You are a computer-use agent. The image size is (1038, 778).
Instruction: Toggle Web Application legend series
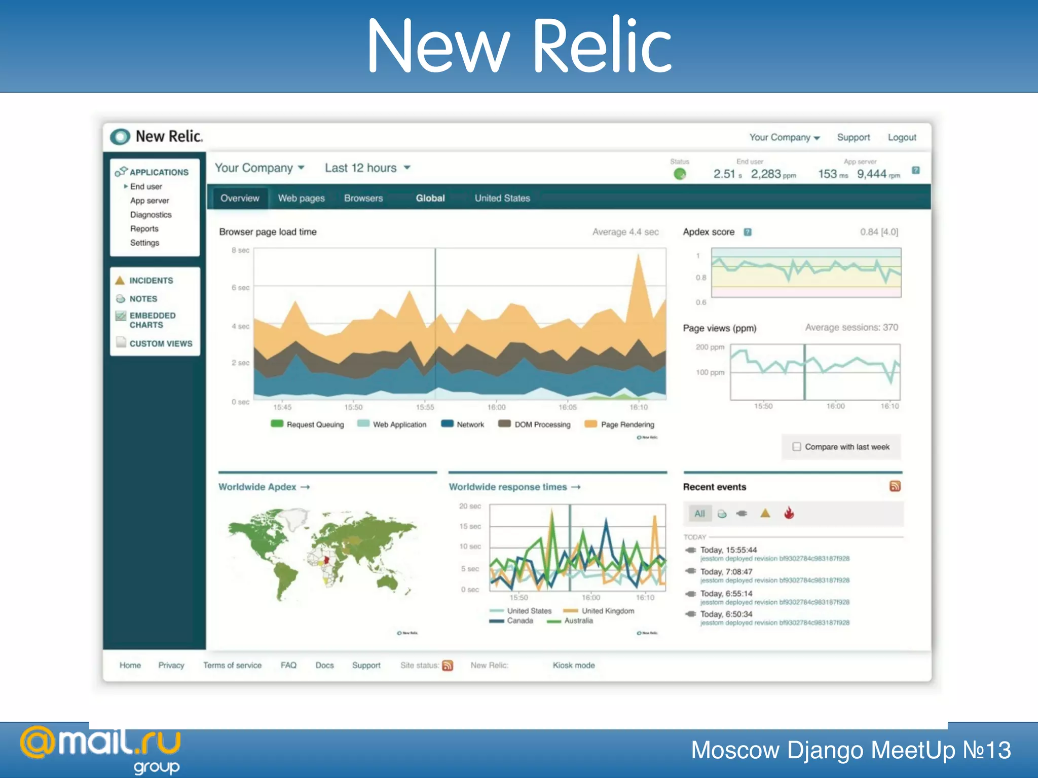(392, 424)
